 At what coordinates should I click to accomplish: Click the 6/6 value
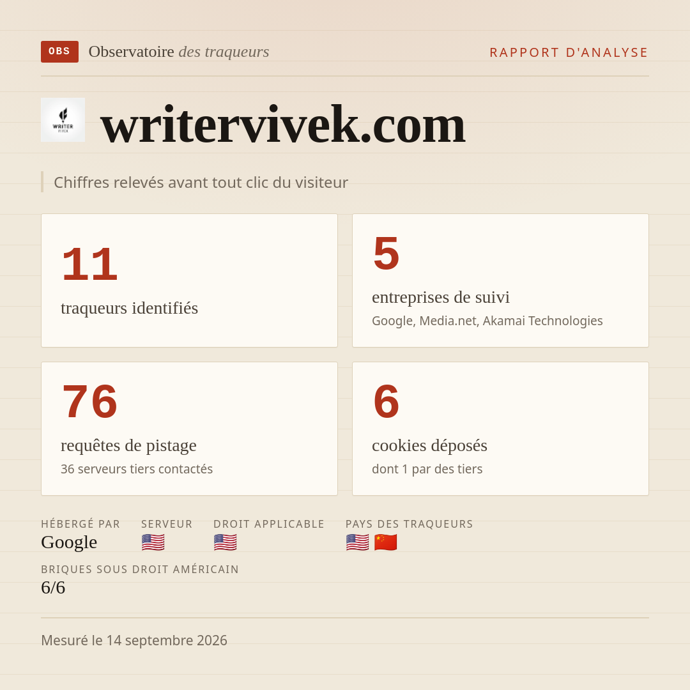coord(53,588)
